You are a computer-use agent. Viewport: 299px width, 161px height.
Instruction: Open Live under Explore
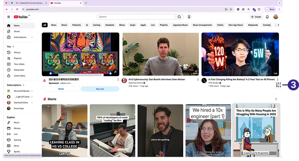click(x=20, y=134)
